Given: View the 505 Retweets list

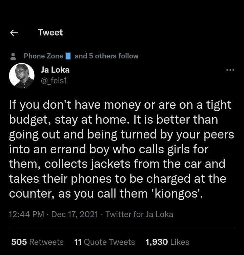Looking at the screenshot, I should [x=37, y=242].
